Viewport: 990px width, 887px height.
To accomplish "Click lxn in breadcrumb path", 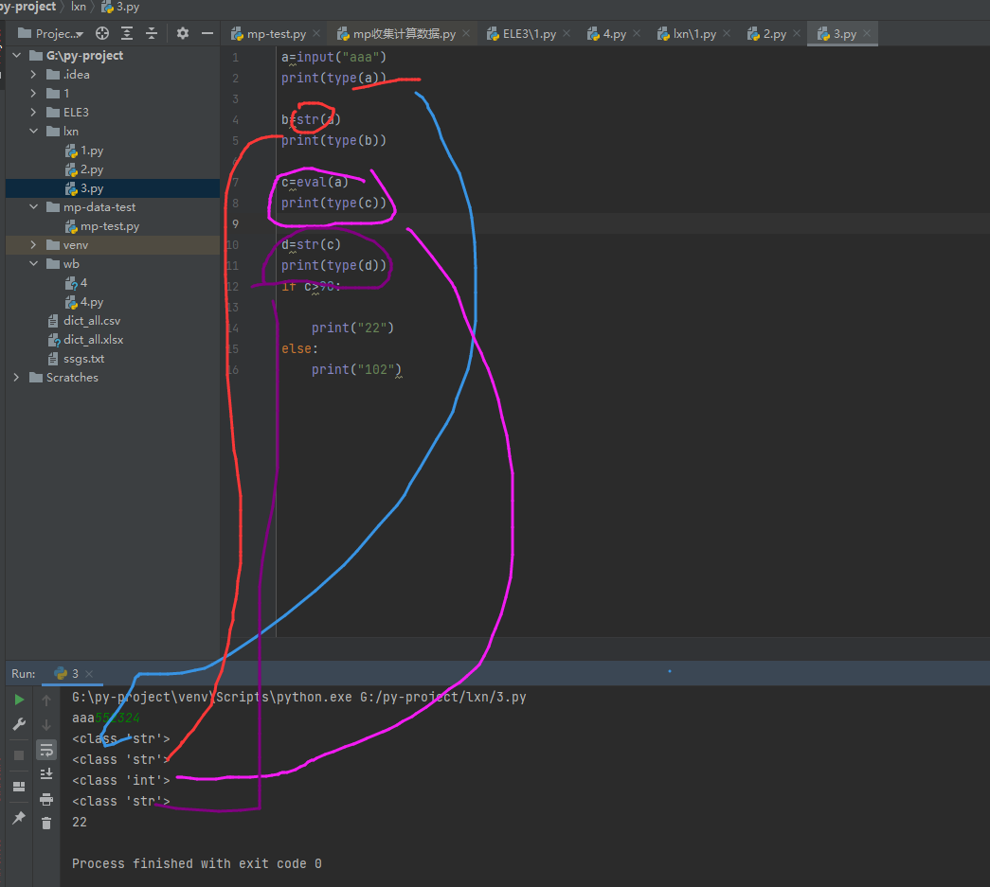I will tap(79, 7).
